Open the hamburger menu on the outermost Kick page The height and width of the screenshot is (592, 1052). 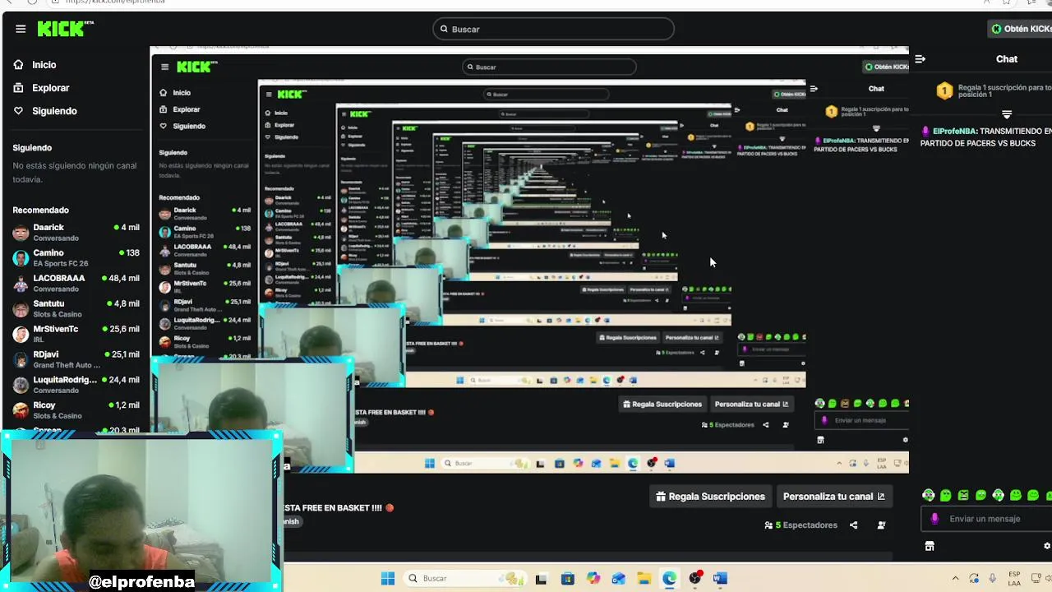[x=21, y=29]
